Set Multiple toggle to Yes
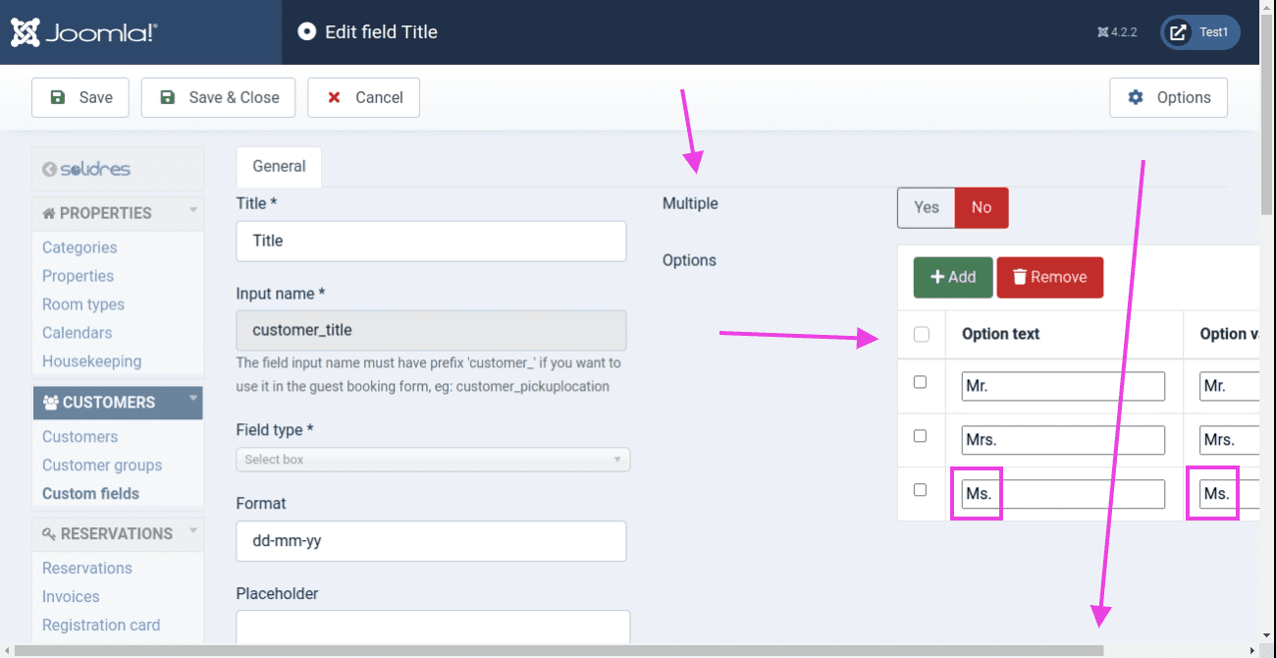This screenshot has height=658, width=1276. (x=926, y=207)
